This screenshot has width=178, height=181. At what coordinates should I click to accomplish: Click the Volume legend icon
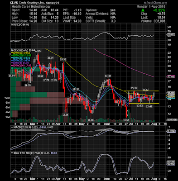coord(11,68)
